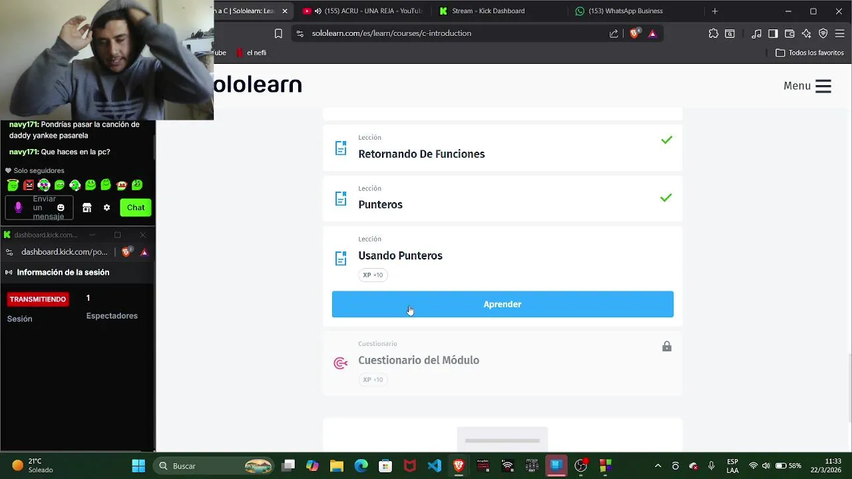Click the Brave Rewards triangle icon
Screen dimensions: 852x479
(652, 33)
